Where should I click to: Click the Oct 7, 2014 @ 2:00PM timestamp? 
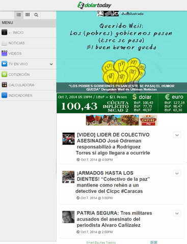96,232
